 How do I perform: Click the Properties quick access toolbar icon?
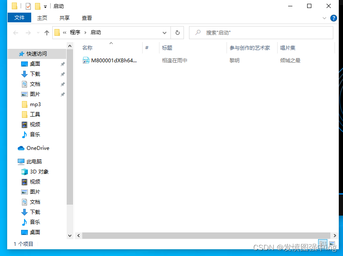(28, 6)
